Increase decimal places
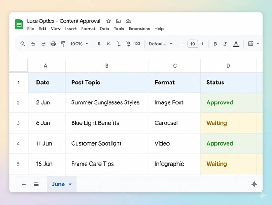Screen dimensions: 272x205 click(127, 44)
